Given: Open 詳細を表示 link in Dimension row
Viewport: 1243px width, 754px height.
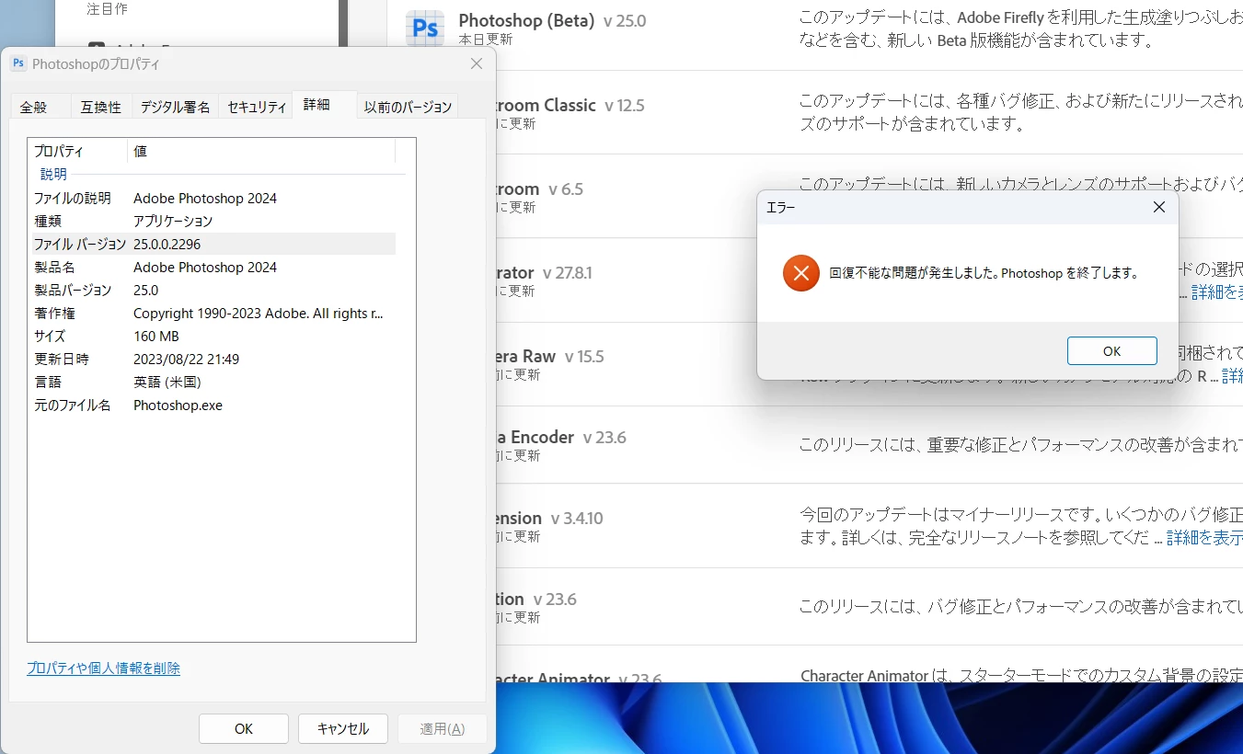Looking at the screenshot, I should [1204, 537].
